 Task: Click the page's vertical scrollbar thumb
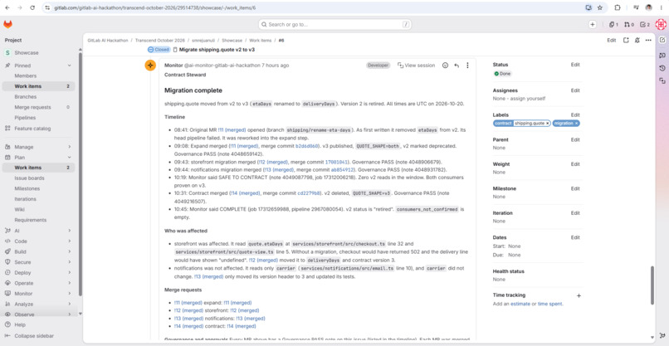click(652, 285)
